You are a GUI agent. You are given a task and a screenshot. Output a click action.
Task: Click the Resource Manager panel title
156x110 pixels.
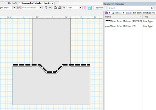[x=114, y=4]
